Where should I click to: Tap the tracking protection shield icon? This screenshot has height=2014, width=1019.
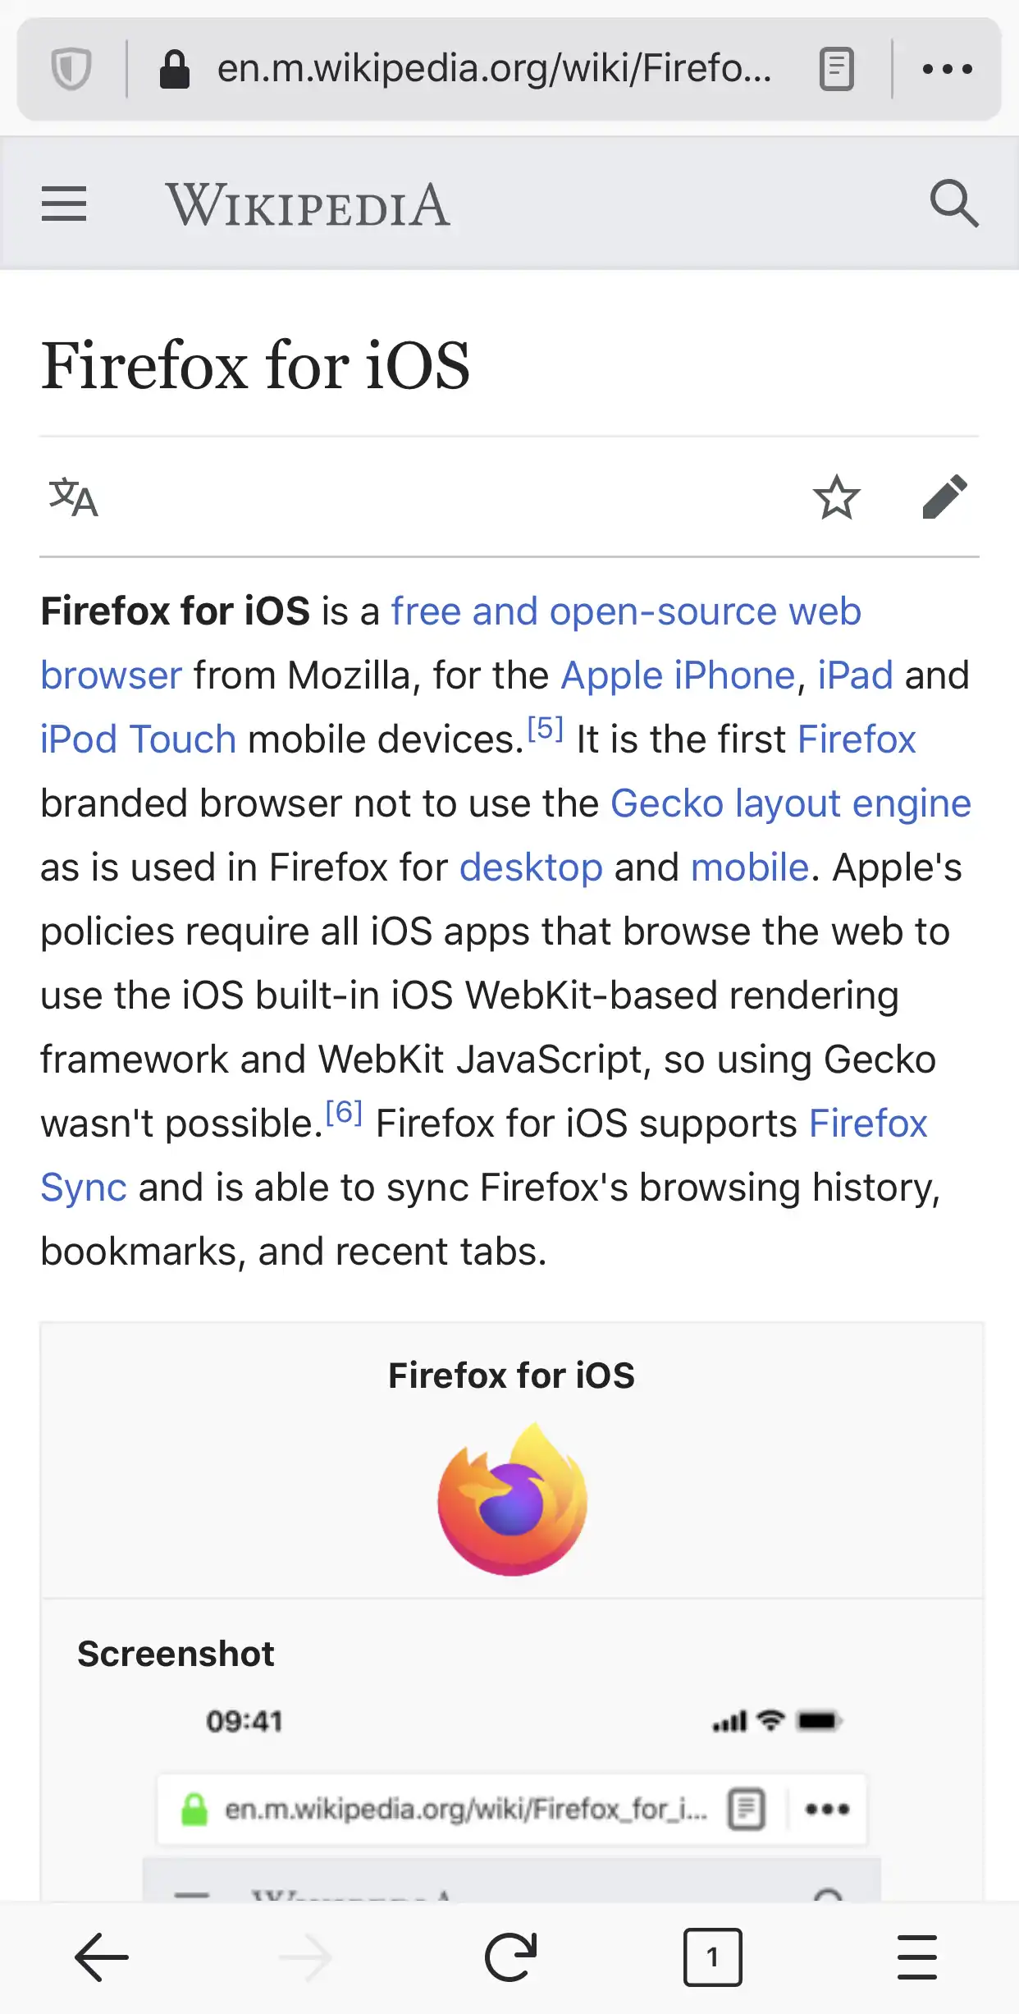pos(71,69)
